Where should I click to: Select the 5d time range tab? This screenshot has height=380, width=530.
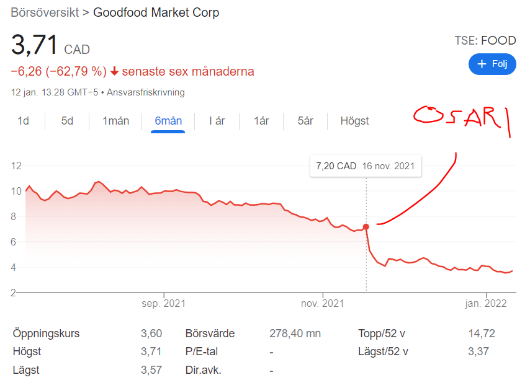click(x=67, y=121)
